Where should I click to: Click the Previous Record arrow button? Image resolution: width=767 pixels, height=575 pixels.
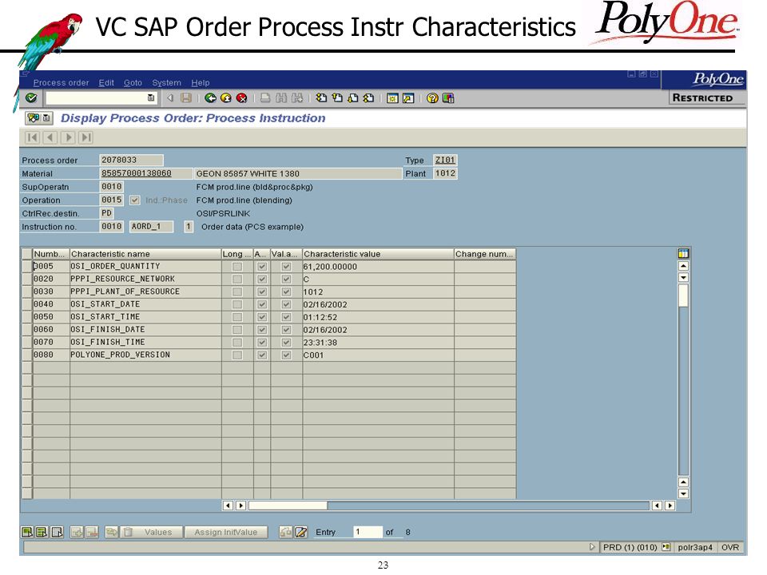tap(50, 137)
